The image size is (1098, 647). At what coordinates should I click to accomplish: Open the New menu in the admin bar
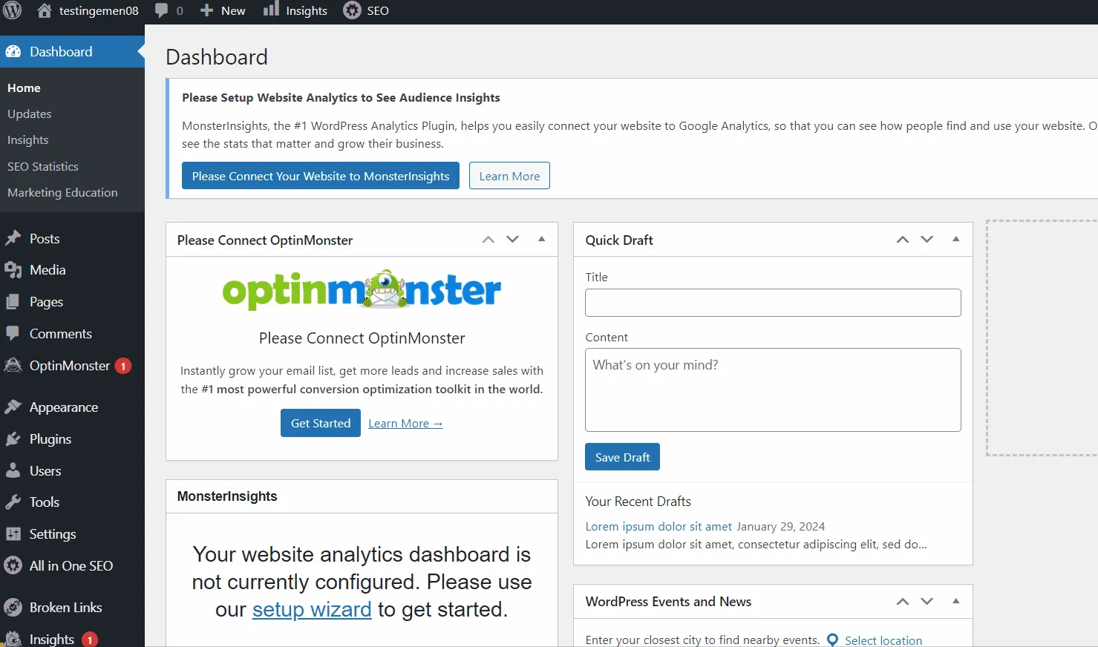pyautogui.click(x=222, y=10)
